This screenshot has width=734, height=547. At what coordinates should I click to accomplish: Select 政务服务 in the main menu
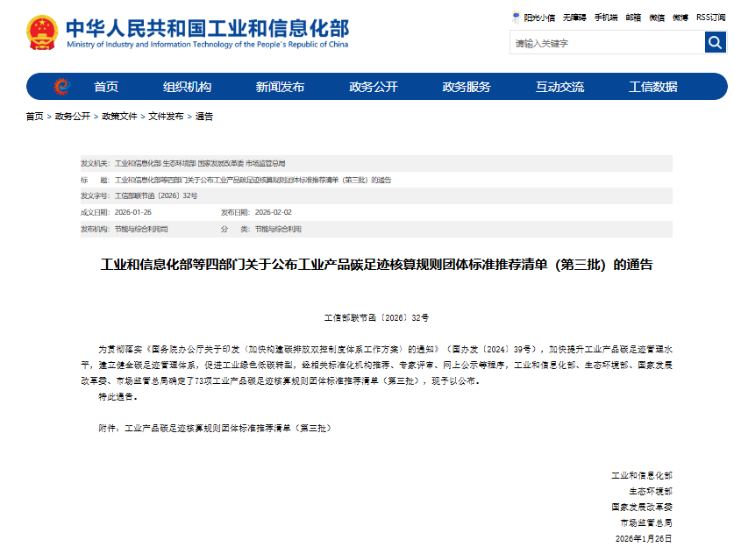(467, 87)
